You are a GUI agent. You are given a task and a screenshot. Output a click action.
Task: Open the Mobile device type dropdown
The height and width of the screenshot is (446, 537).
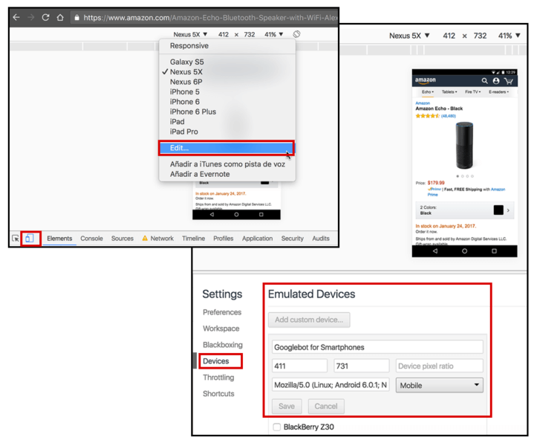440,385
